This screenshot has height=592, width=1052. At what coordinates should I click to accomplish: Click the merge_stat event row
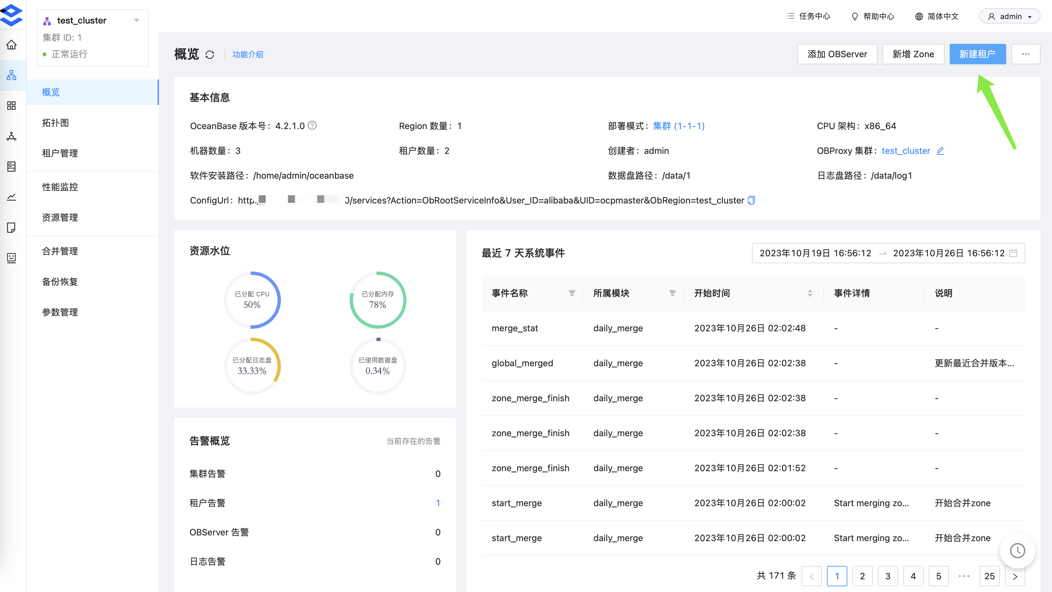(x=753, y=328)
